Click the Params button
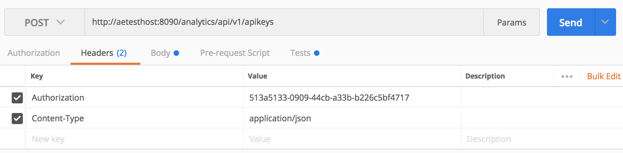623x153 pixels. point(512,22)
